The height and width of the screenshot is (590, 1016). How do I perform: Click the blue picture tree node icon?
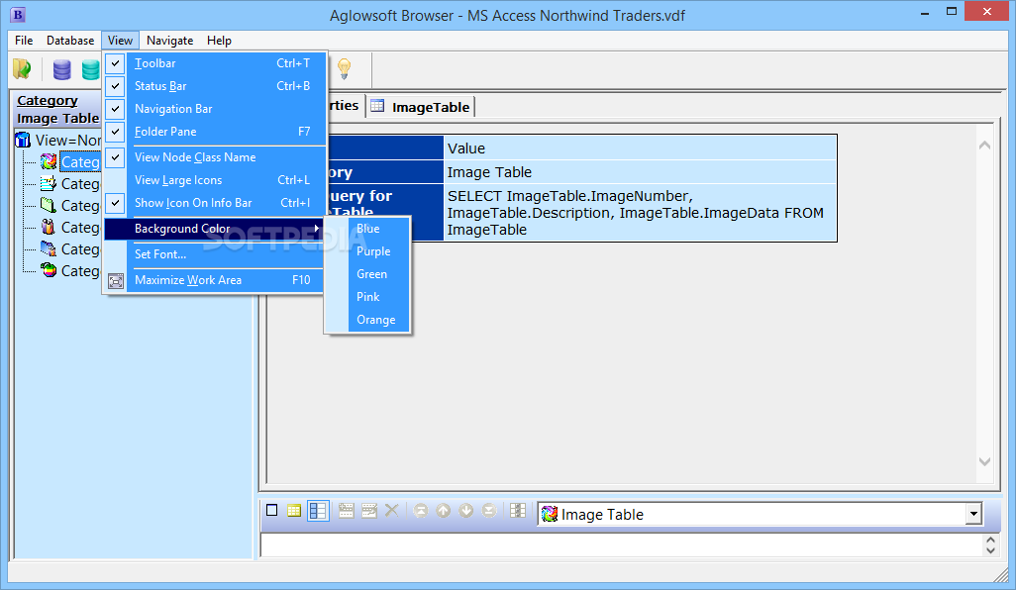point(49,249)
